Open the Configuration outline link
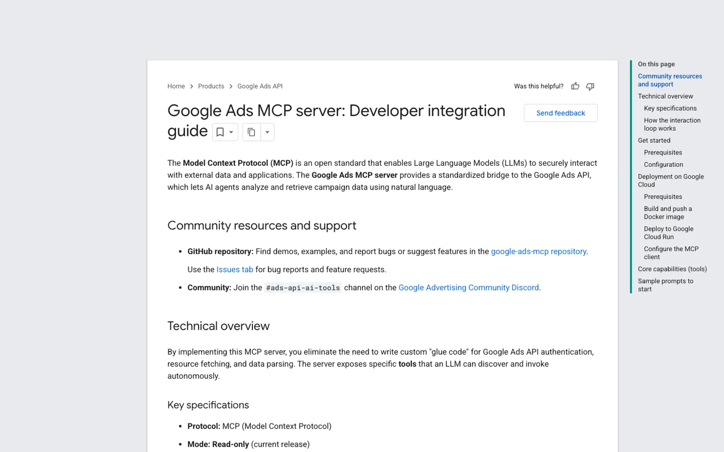Screen dimensions: 724x452 pyautogui.click(x=663, y=165)
